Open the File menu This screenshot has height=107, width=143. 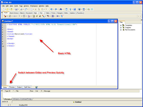click(x=3, y=6)
